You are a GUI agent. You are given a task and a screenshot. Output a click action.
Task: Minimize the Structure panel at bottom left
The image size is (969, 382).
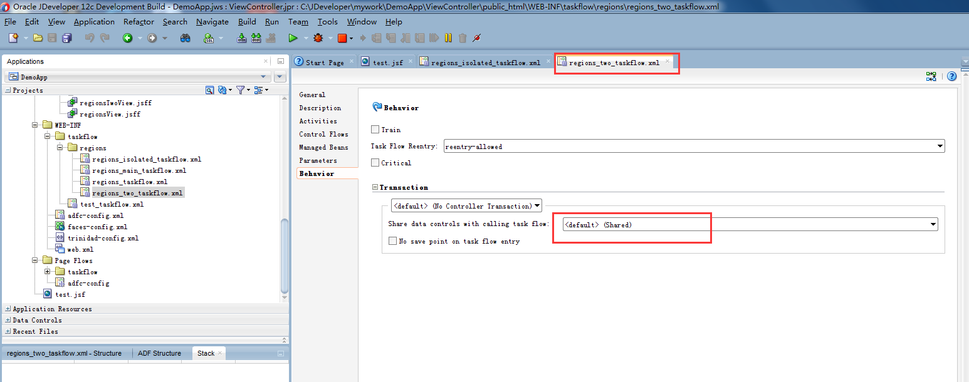(x=281, y=354)
